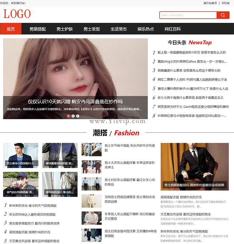Click the 演示站首页 link
This screenshot has height=244, width=234.
[210, 3]
